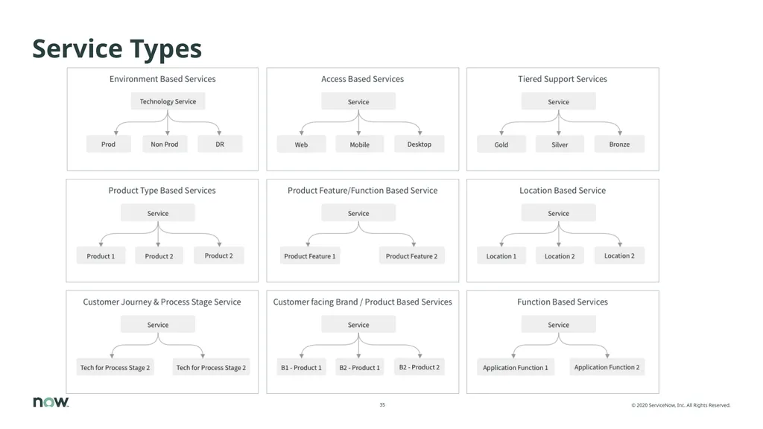Select the Web node in Access Based Services
Image resolution: width=763 pixels, height=429 pixels.
pyautogui.click(x=301, y=144)
